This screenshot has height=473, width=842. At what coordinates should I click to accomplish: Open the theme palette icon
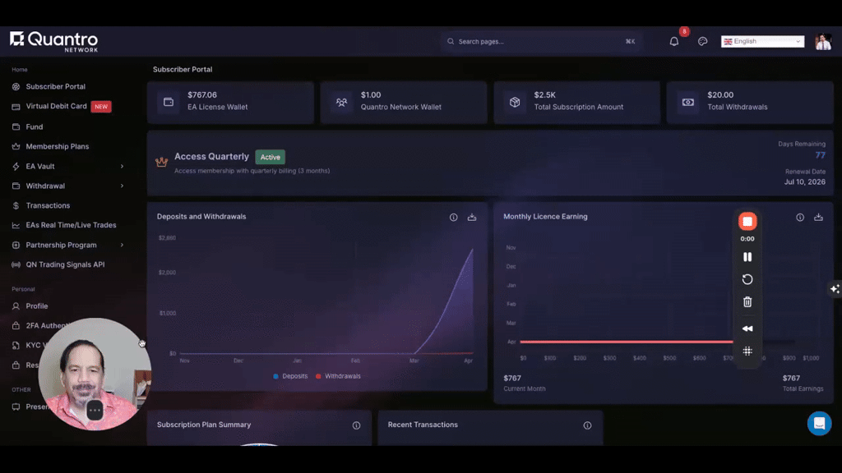702,41
